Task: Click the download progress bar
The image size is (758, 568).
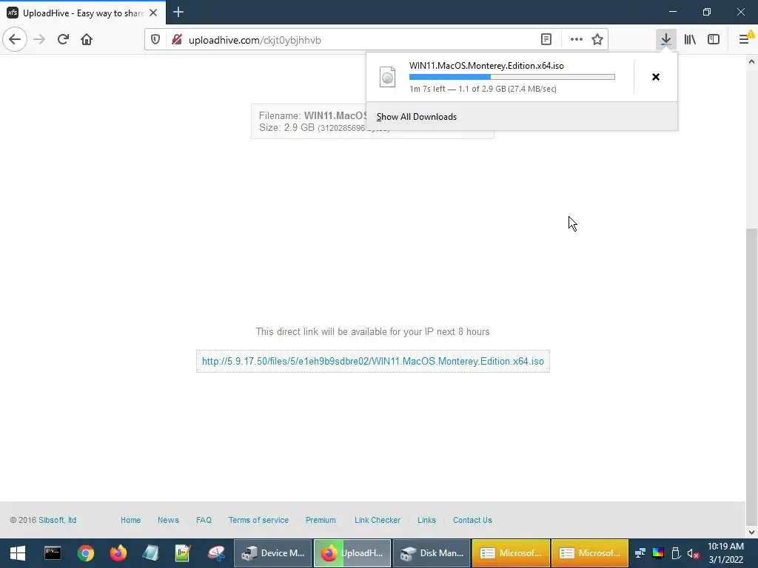Action: pos(512,77)
